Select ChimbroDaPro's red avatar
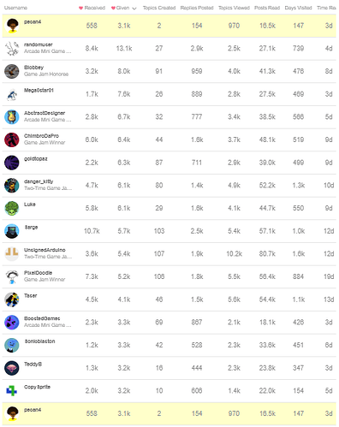Viewport: 339px width, 427px height. click(12, 139)
